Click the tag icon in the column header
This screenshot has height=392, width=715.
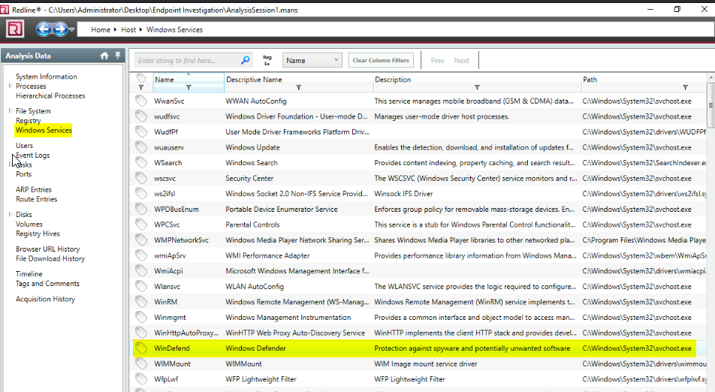[x=141, y=78]
